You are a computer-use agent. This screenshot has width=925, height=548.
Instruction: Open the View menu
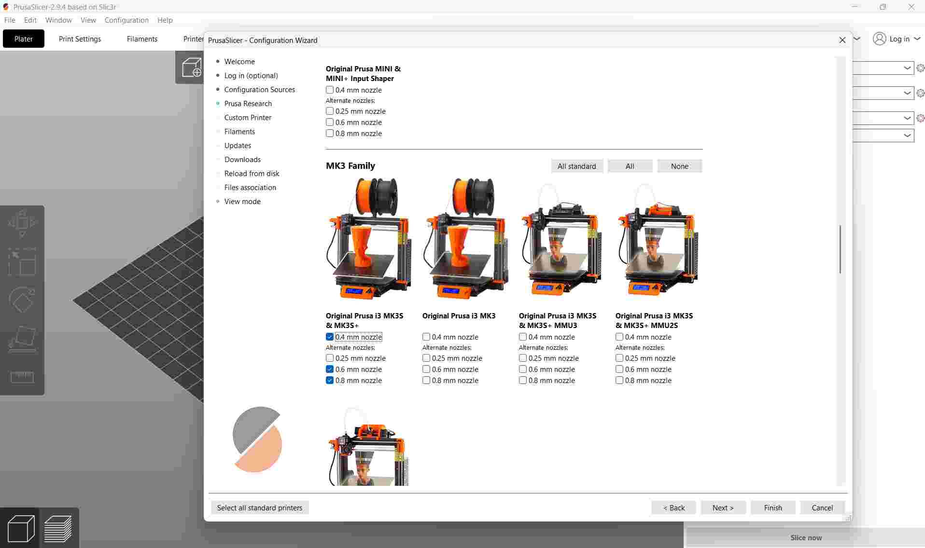[x=88, y=20]
